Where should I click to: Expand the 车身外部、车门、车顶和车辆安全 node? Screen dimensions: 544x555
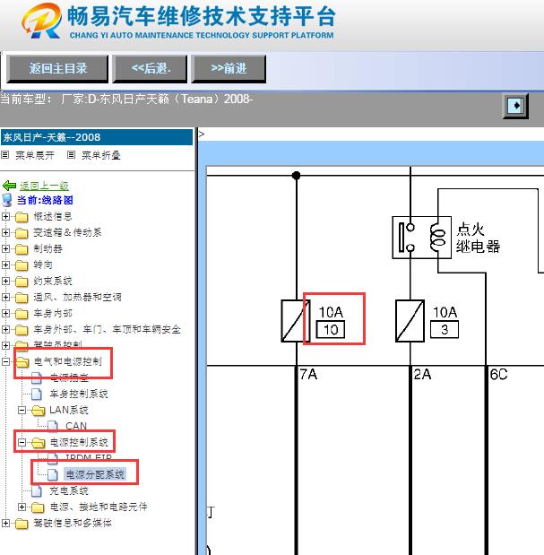coord(5,330)
